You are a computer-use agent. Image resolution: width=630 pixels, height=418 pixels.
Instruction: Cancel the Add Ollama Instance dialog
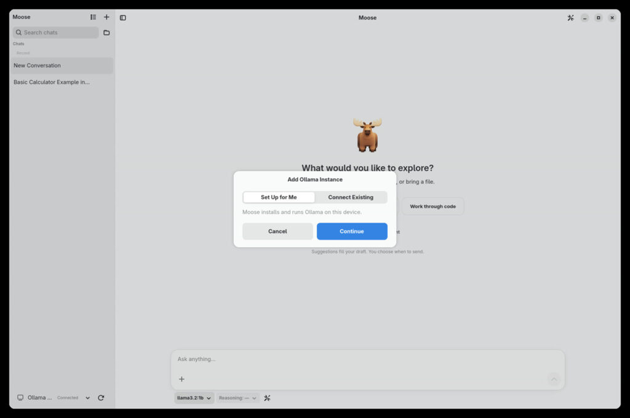point(277,231)
